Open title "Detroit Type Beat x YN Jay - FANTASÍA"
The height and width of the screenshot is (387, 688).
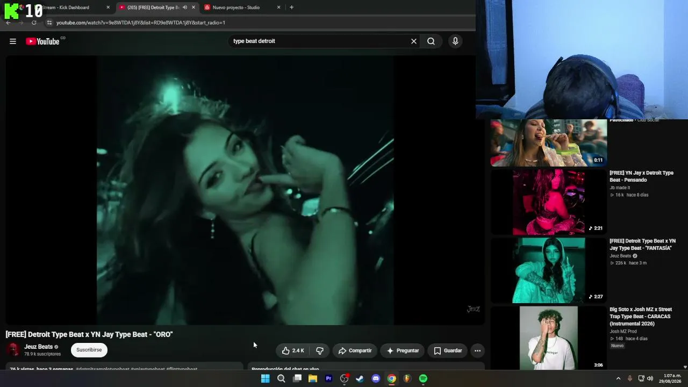(x=642, y=245)
